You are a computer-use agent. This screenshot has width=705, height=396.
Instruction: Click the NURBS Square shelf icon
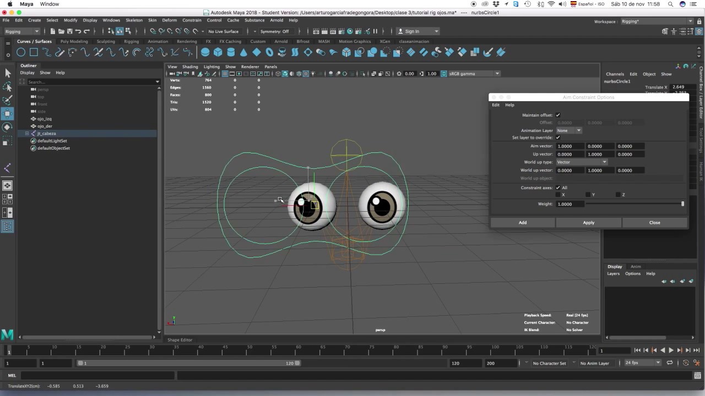(x=34, y=52)
